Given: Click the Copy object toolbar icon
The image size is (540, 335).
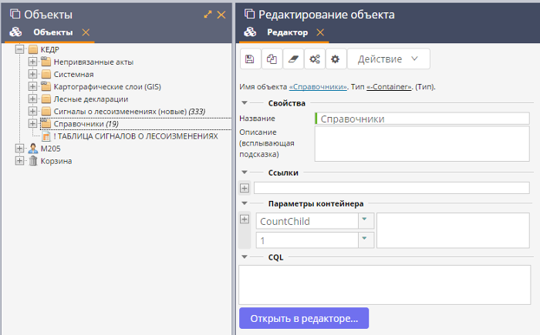Looking at the screenshot, I should click(x=272, y=59).
